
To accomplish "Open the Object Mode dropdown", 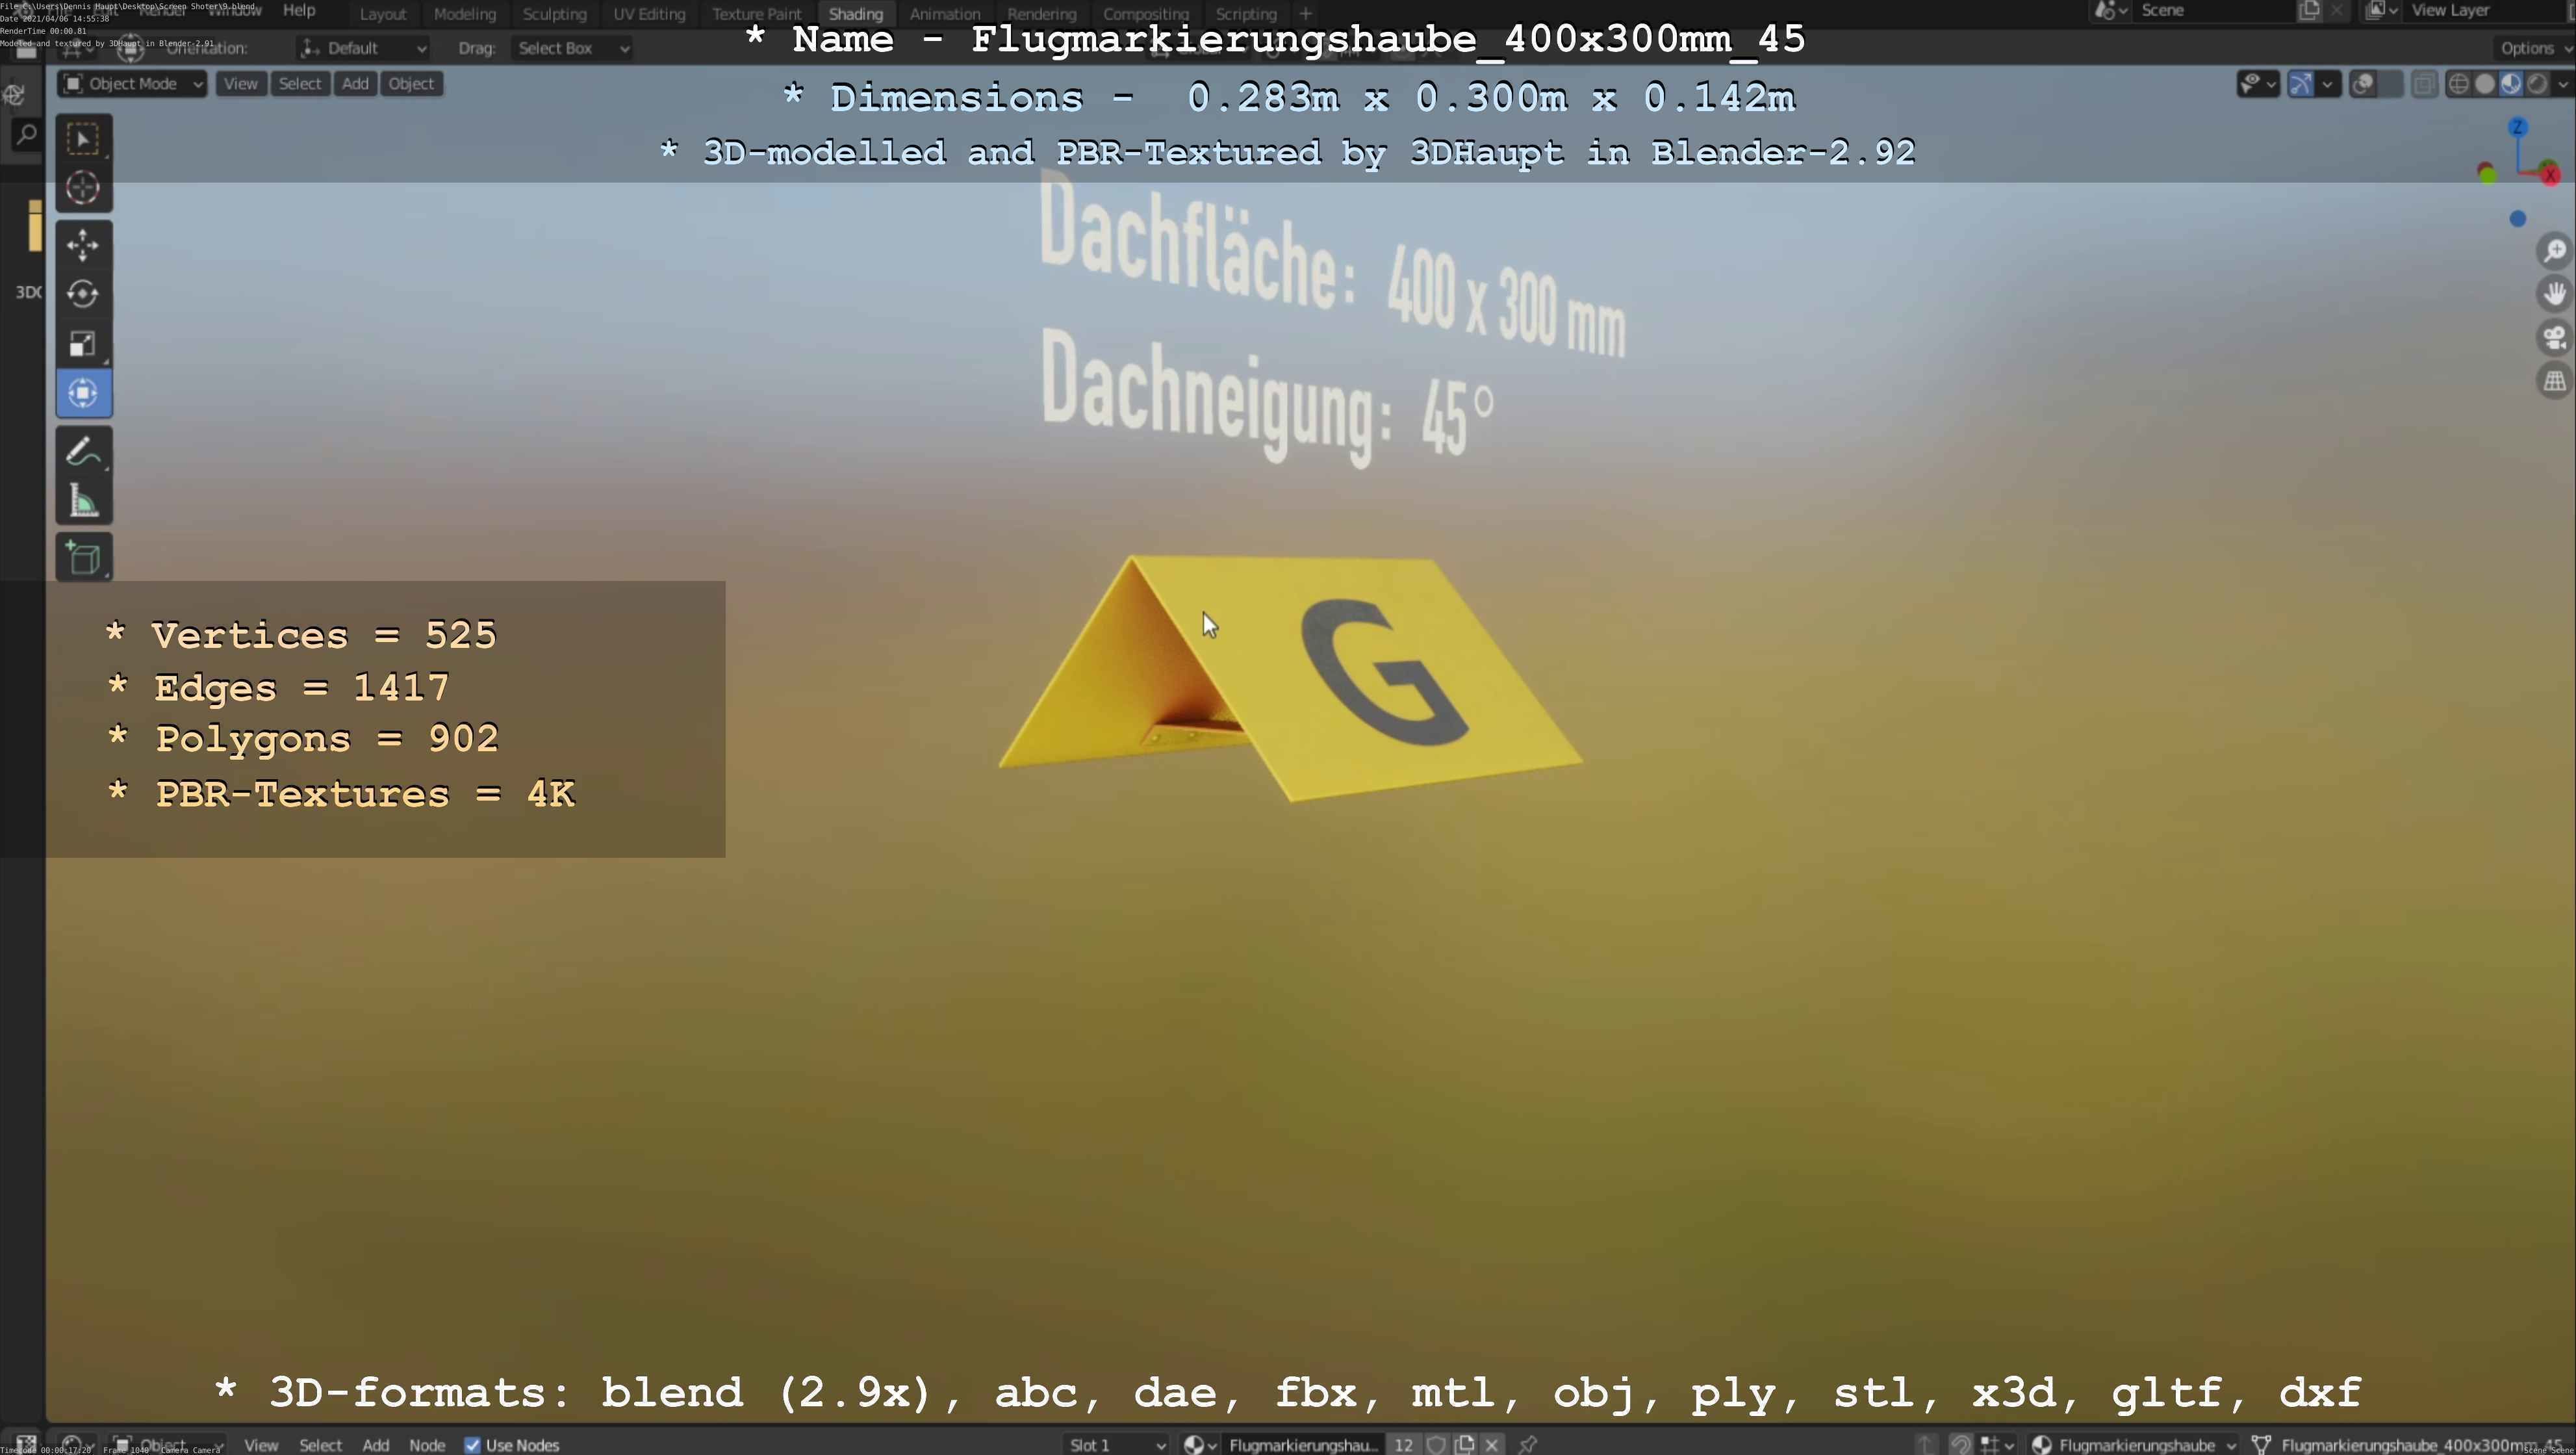I will click(132, 84).
